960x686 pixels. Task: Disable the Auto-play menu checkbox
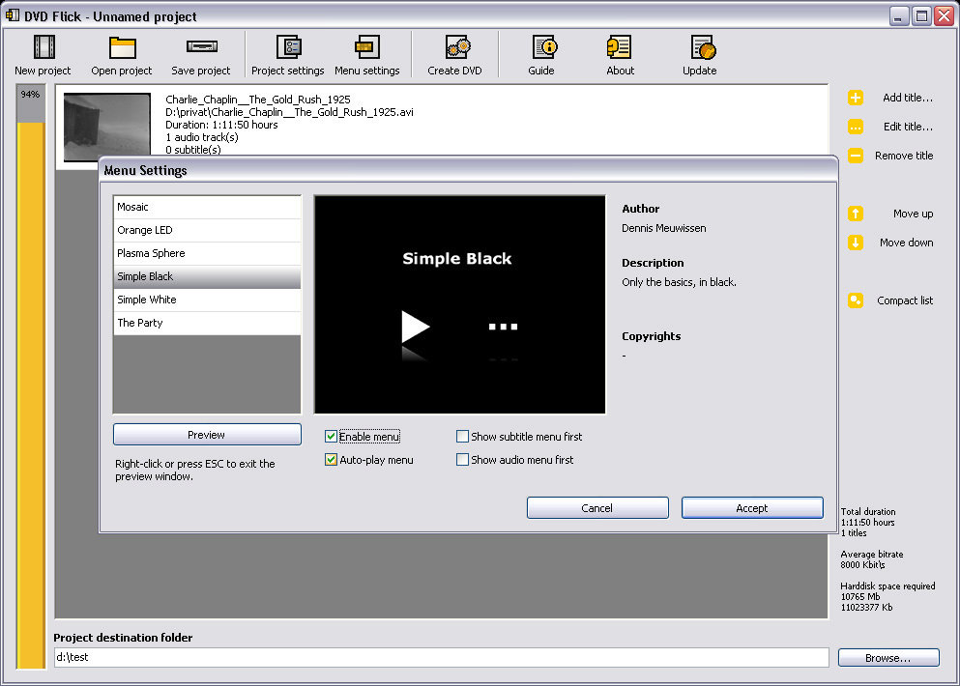point(332,460)
